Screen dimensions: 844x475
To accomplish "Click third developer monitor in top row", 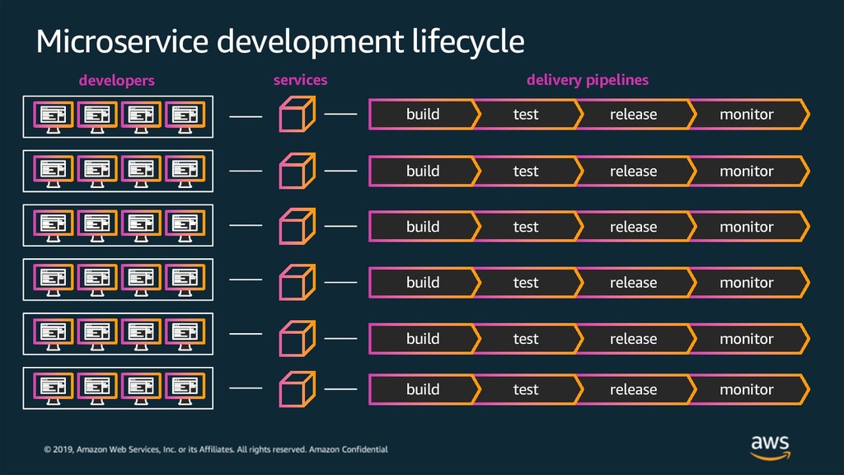I will pyautogui.click(x=141, y=117).
